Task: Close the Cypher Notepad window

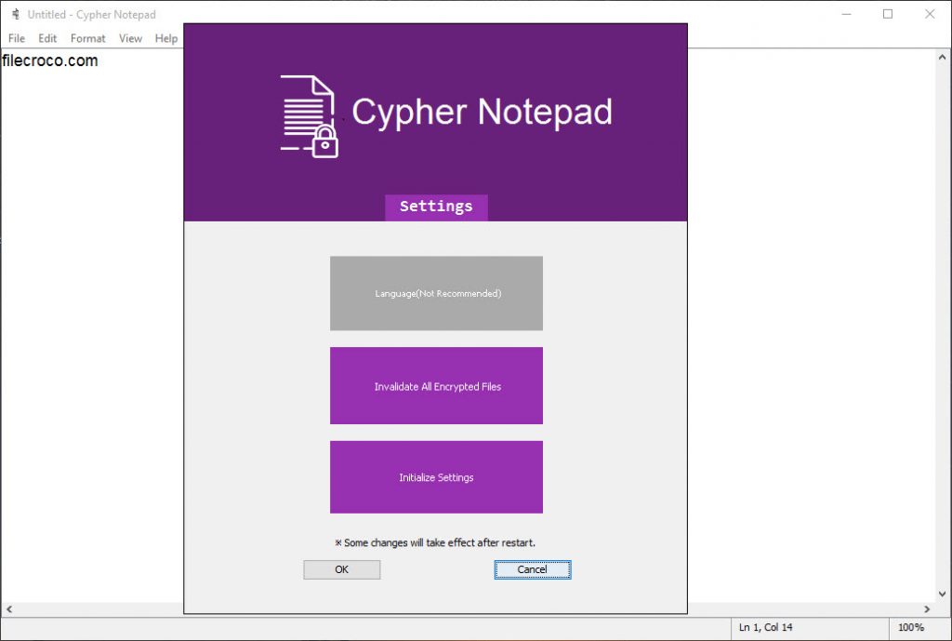Action: click(x=930, y=14)
